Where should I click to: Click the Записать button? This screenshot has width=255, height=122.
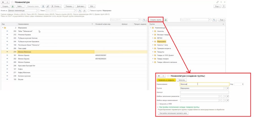tap(182, 80)
